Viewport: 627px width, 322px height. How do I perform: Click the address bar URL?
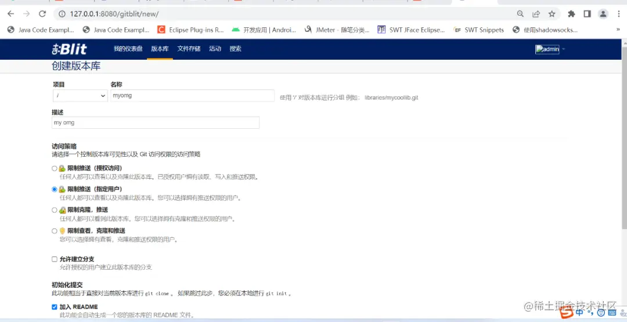coord(114,14)
